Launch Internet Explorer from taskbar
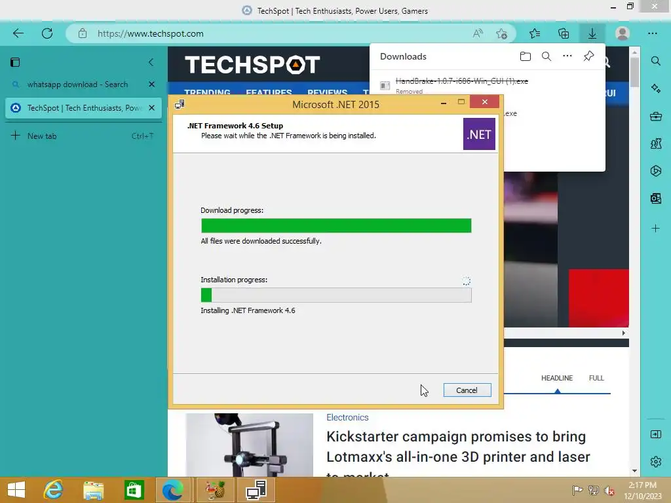The height and width of the screenshot is (503, 671). pyautogui.click(x=54, y=490)
